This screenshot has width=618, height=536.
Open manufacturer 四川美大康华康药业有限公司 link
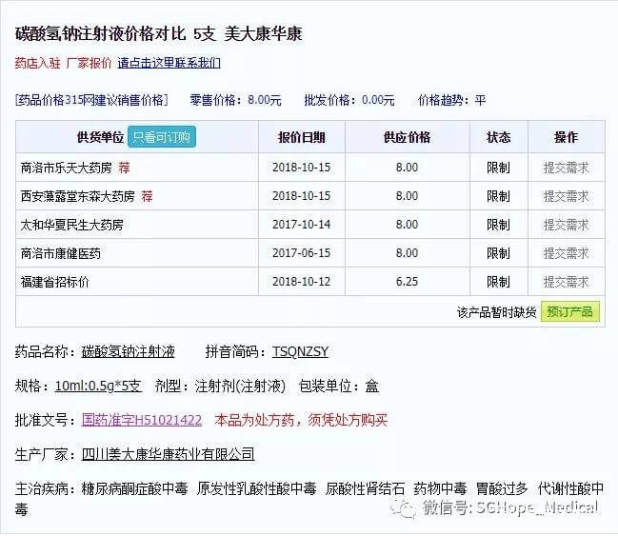pos(168,454)
